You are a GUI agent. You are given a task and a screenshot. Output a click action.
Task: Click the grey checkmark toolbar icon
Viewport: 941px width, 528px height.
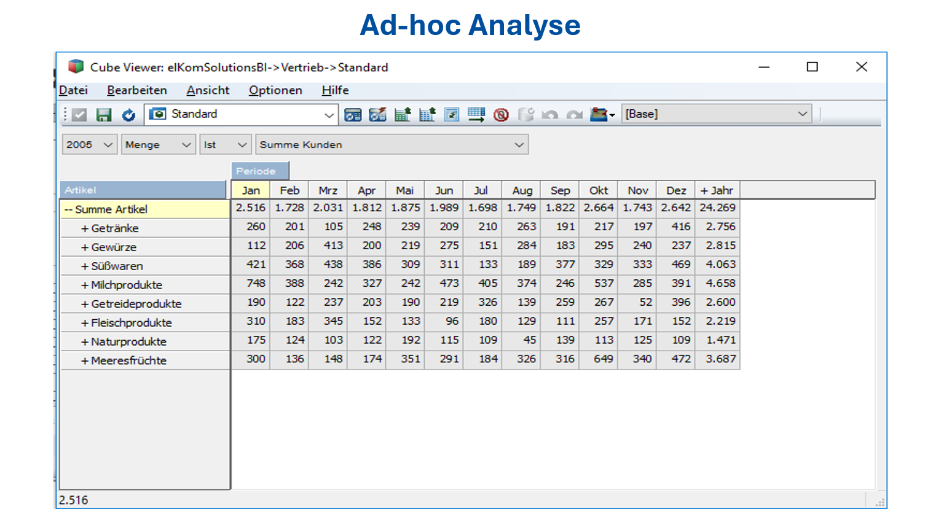[x=79, y=115]
